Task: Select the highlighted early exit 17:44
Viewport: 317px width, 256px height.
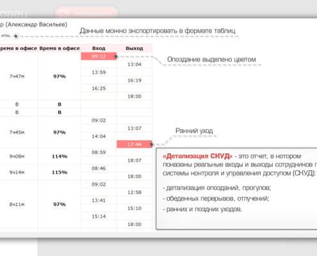Action: [134, 145]
